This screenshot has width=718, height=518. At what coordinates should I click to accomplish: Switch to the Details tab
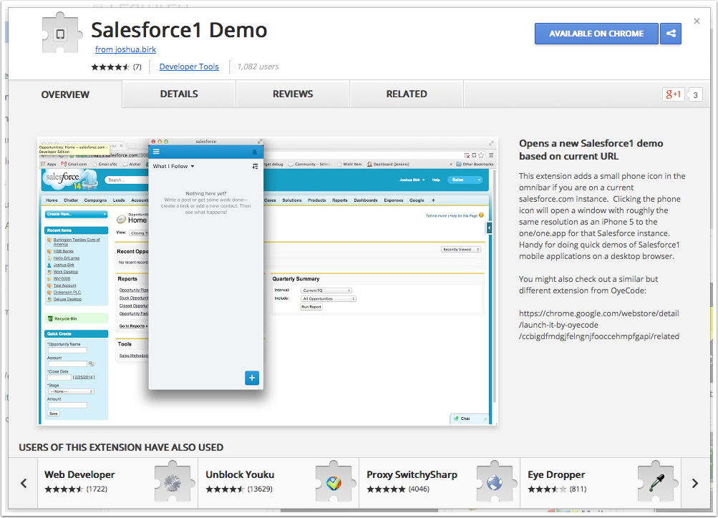pos(179,94)
